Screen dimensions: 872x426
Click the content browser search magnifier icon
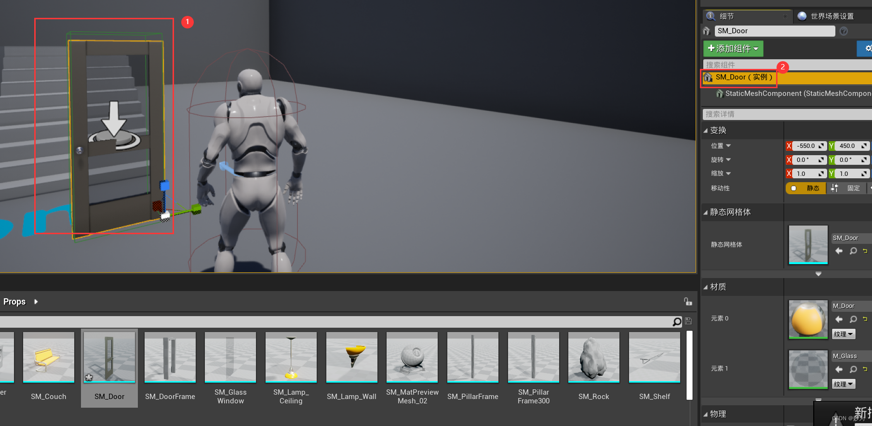[x=677, y=321]
